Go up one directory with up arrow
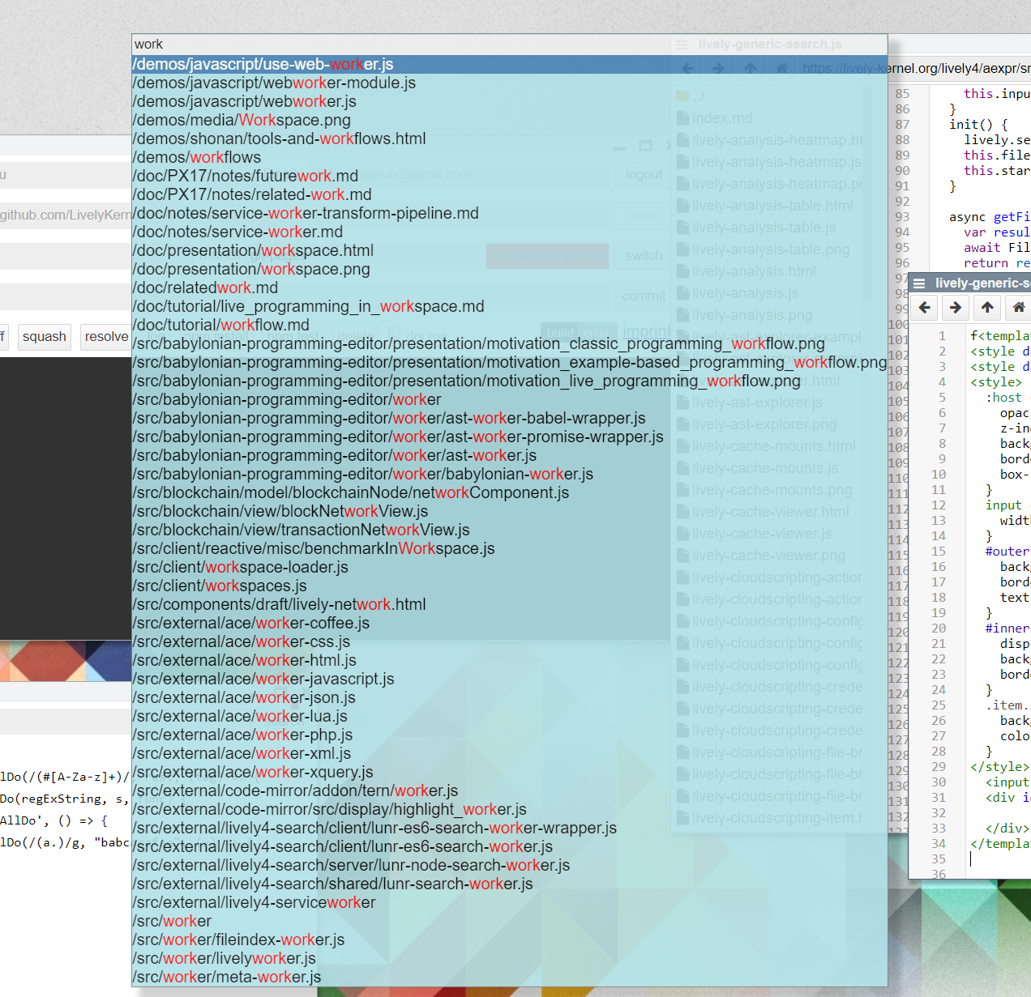 coord(987,308)
